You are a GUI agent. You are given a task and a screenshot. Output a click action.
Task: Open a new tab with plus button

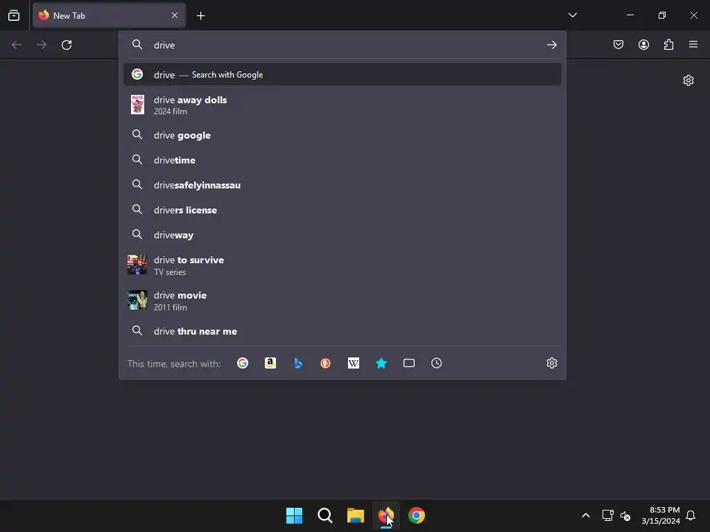coord(200,16)
